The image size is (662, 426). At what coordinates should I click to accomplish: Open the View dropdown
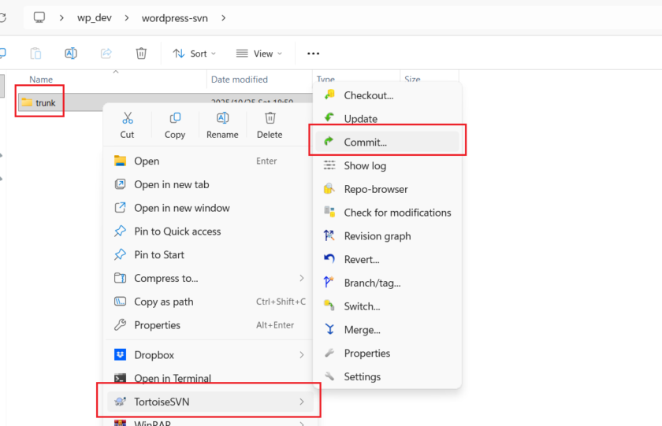(259, 54)
